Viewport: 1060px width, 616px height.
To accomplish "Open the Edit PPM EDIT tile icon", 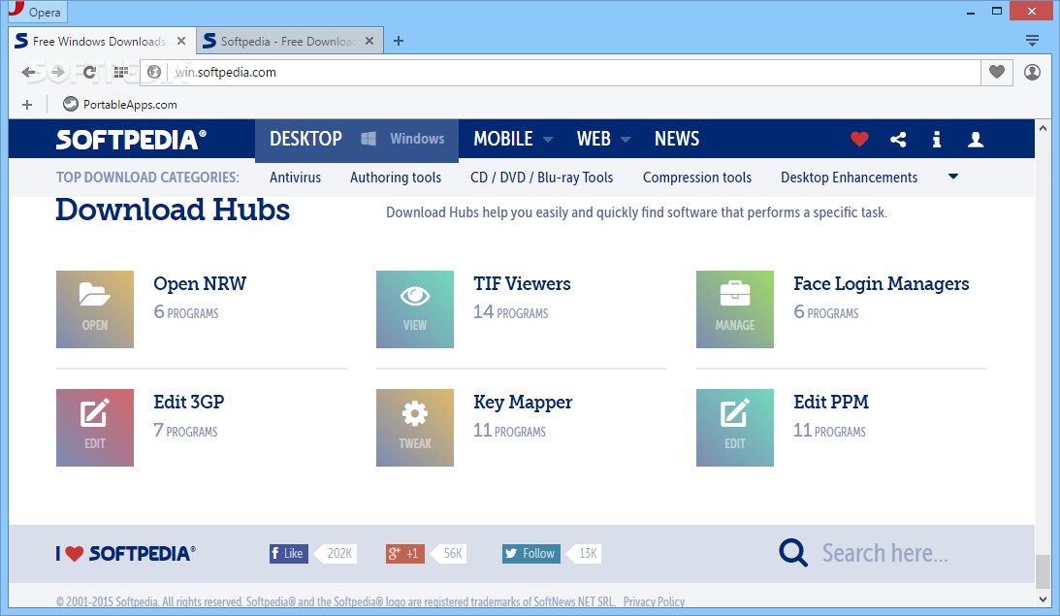I will [735, 428].
